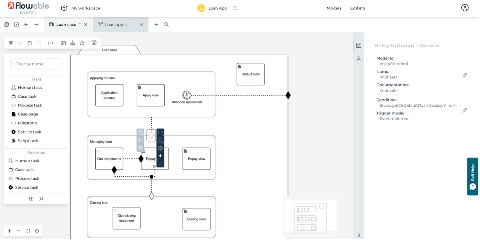Export the model as an image
The height and width of the screenshot is (240, 480).
63,43
